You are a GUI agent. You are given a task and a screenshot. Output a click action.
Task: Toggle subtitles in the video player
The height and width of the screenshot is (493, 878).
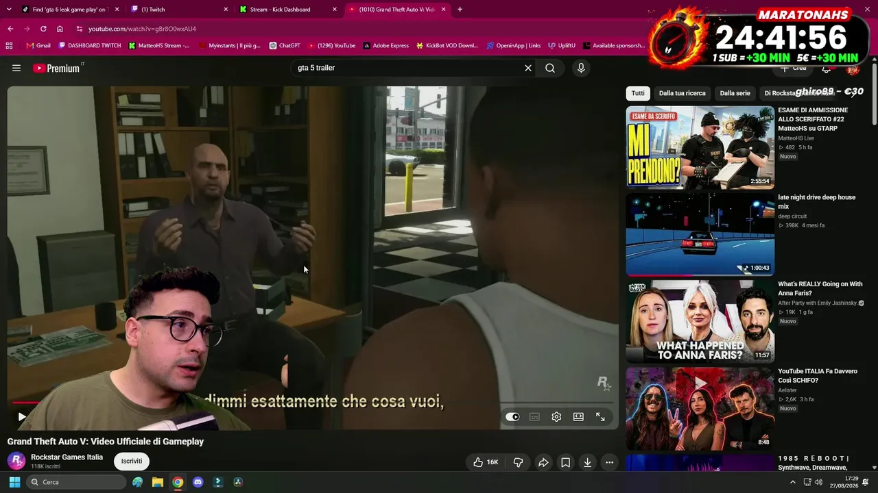[x=534, y=416]
